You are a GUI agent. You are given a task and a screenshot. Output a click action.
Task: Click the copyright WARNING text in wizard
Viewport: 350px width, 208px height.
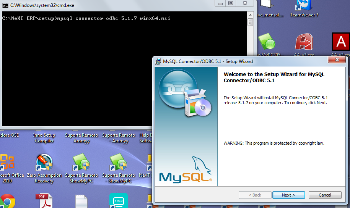tap(274, 143)
